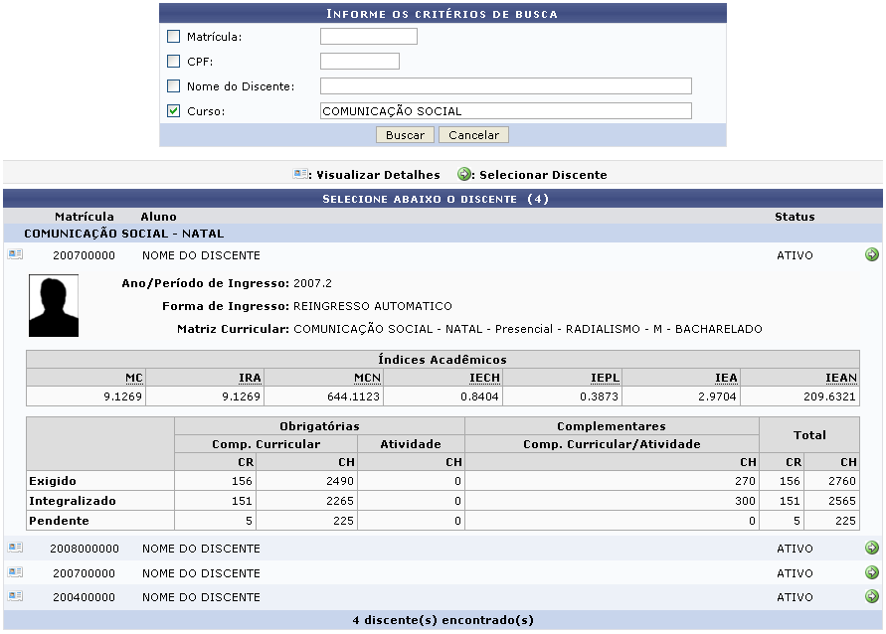
Task: Click the Visualizar Detalhes legend icon
Action: pos(300,174)
